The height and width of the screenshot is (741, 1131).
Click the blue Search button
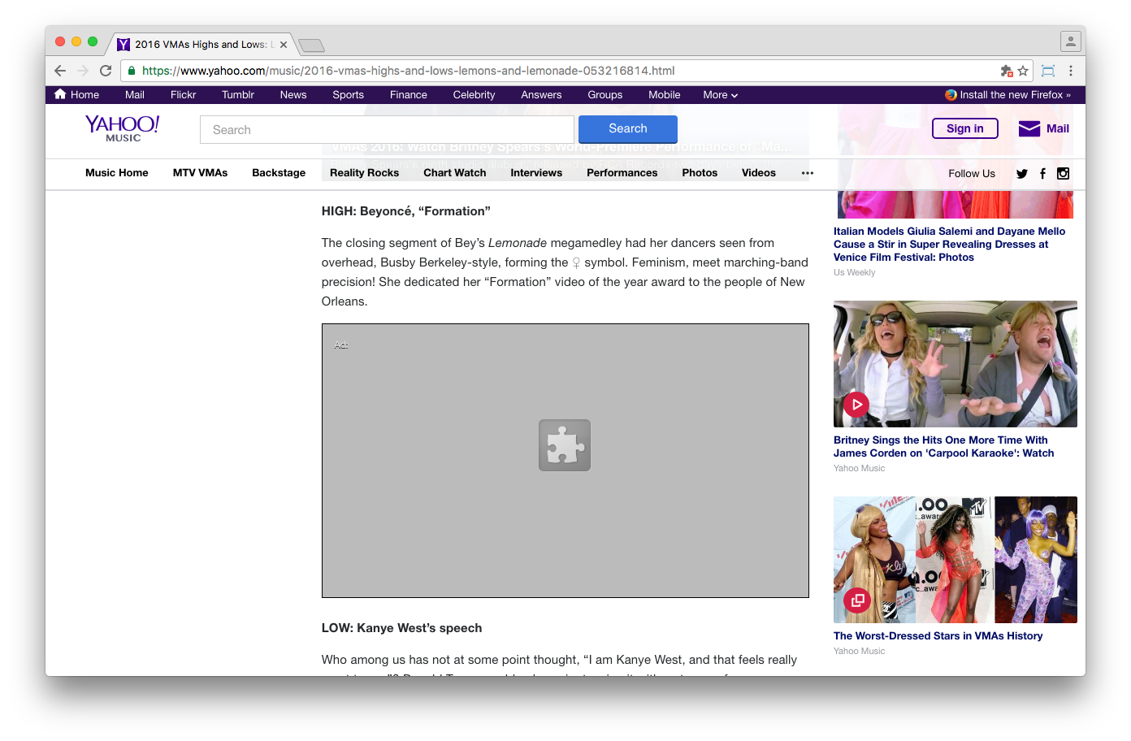628,129
